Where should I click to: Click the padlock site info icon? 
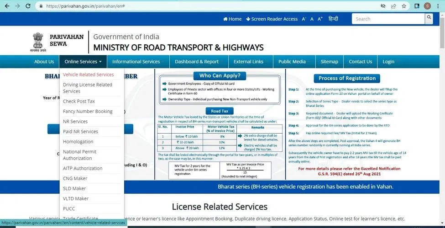point(41,6)
